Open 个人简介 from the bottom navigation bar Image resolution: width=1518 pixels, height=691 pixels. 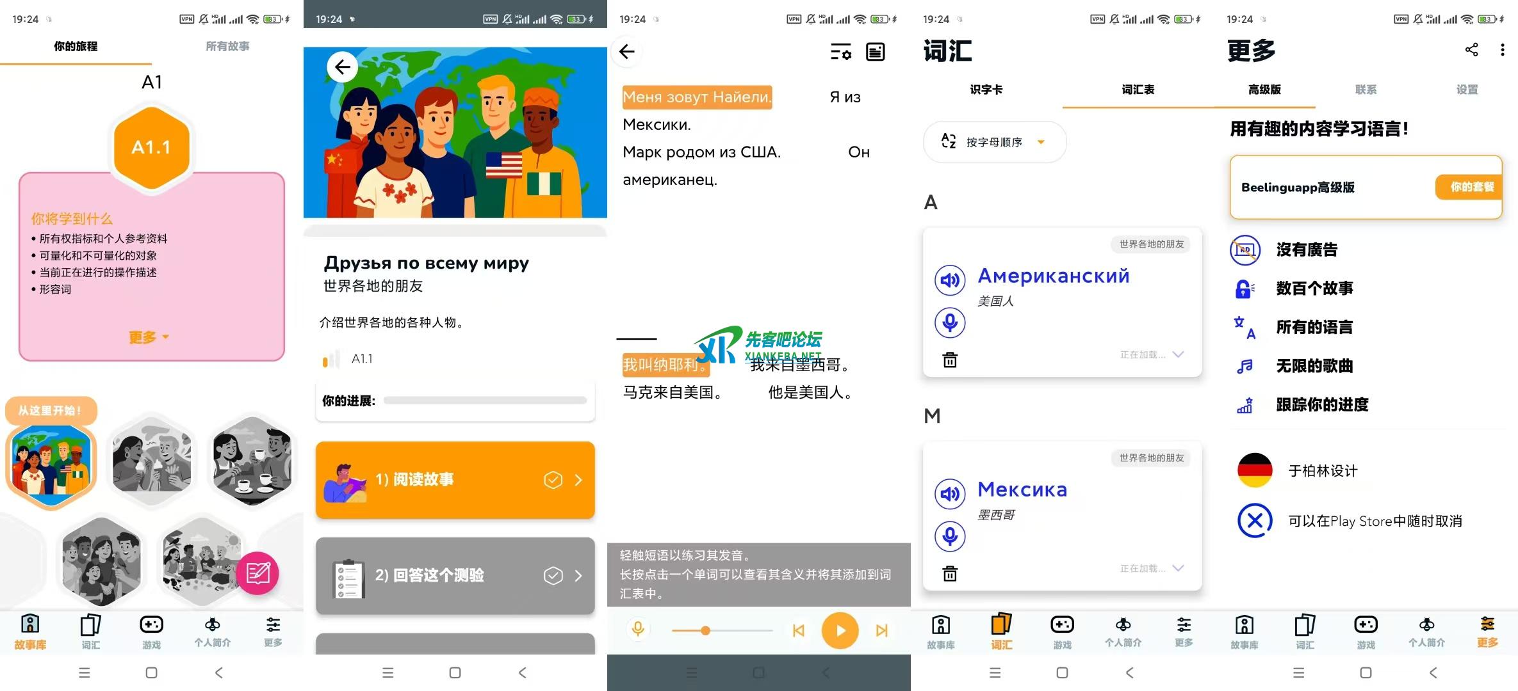point(212,630)
